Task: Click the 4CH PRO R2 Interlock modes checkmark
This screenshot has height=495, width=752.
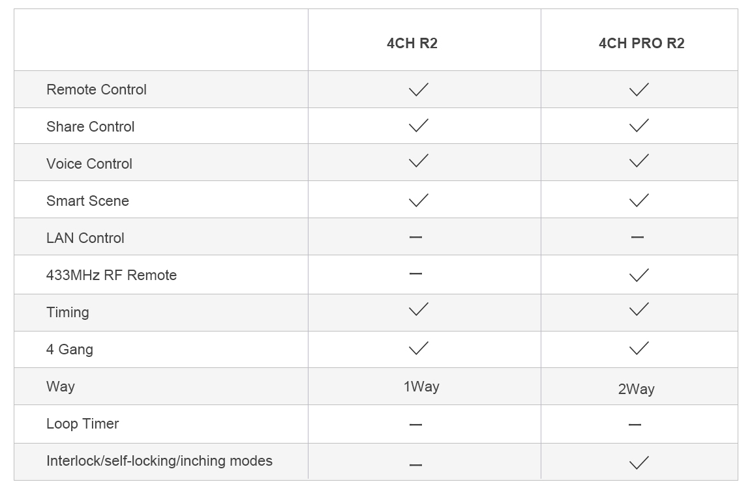Action: 639,462
